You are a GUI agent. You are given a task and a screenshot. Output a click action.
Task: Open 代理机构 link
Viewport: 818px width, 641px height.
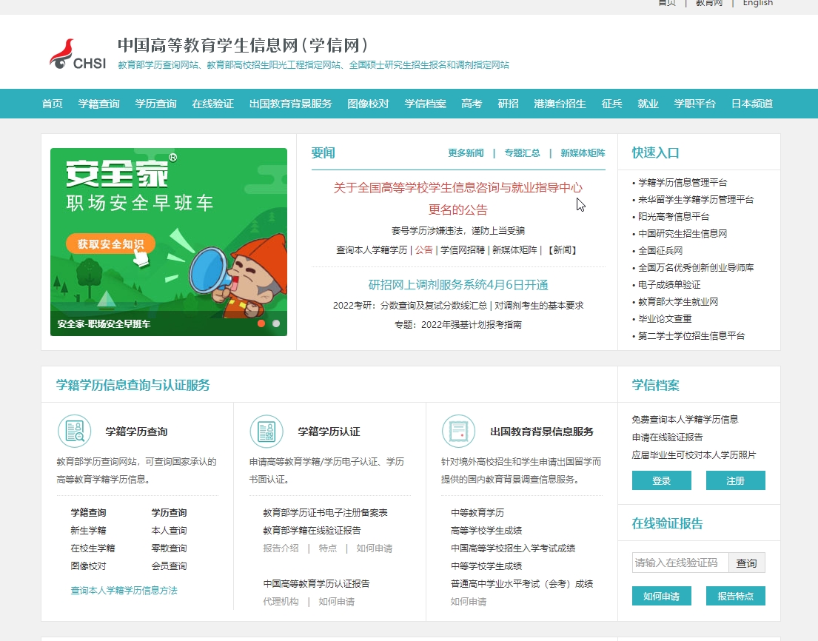click(281, 601)
